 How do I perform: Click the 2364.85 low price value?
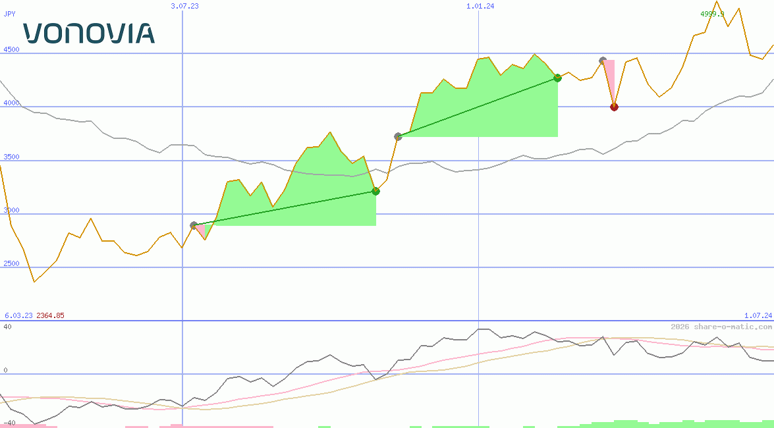tap(50, 315)
